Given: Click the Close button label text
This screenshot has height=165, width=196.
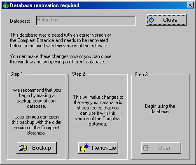Looking at the screenshot, I should coord(170,20).
